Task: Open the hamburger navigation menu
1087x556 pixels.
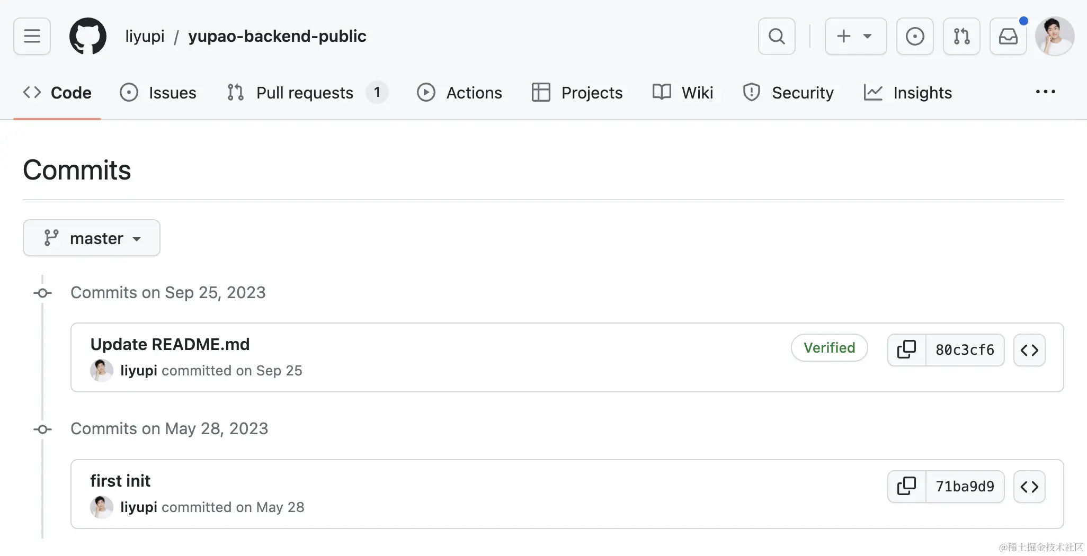Action: pos(32,36)
